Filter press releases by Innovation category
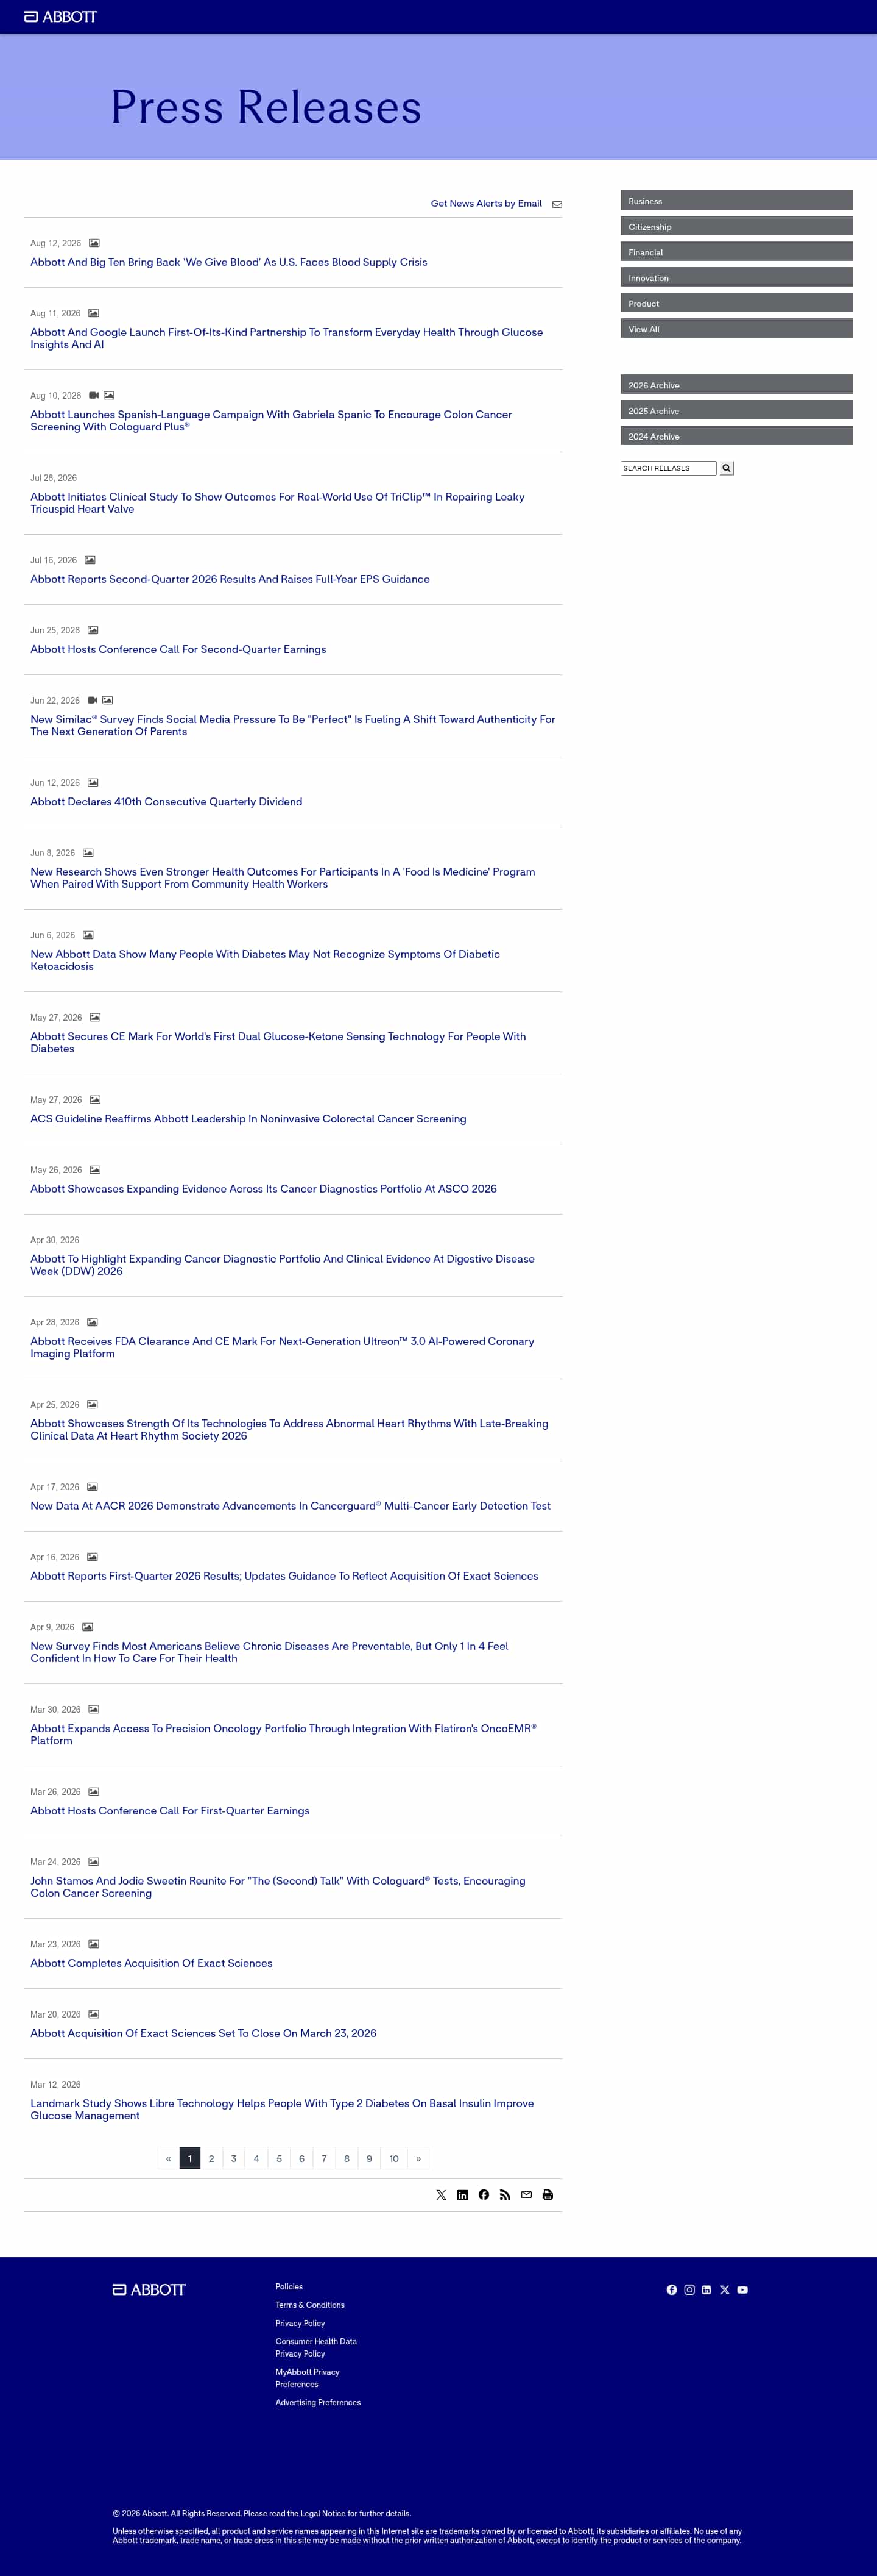Image resolution: width=877 pixels, height=2576 pixels. pyautogui.click(x=736, y=277)
